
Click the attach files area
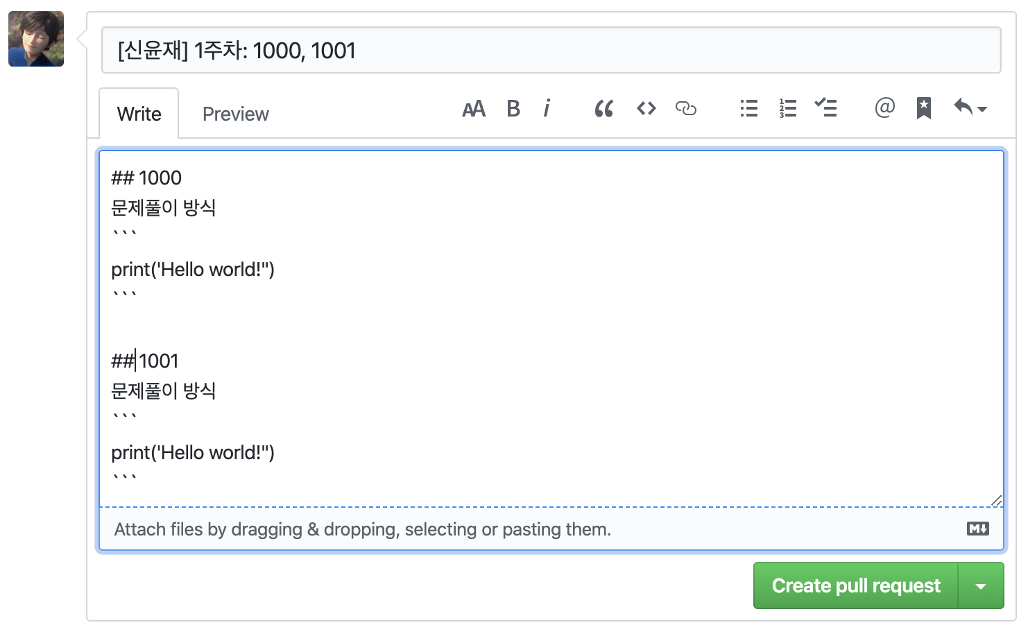551,529
